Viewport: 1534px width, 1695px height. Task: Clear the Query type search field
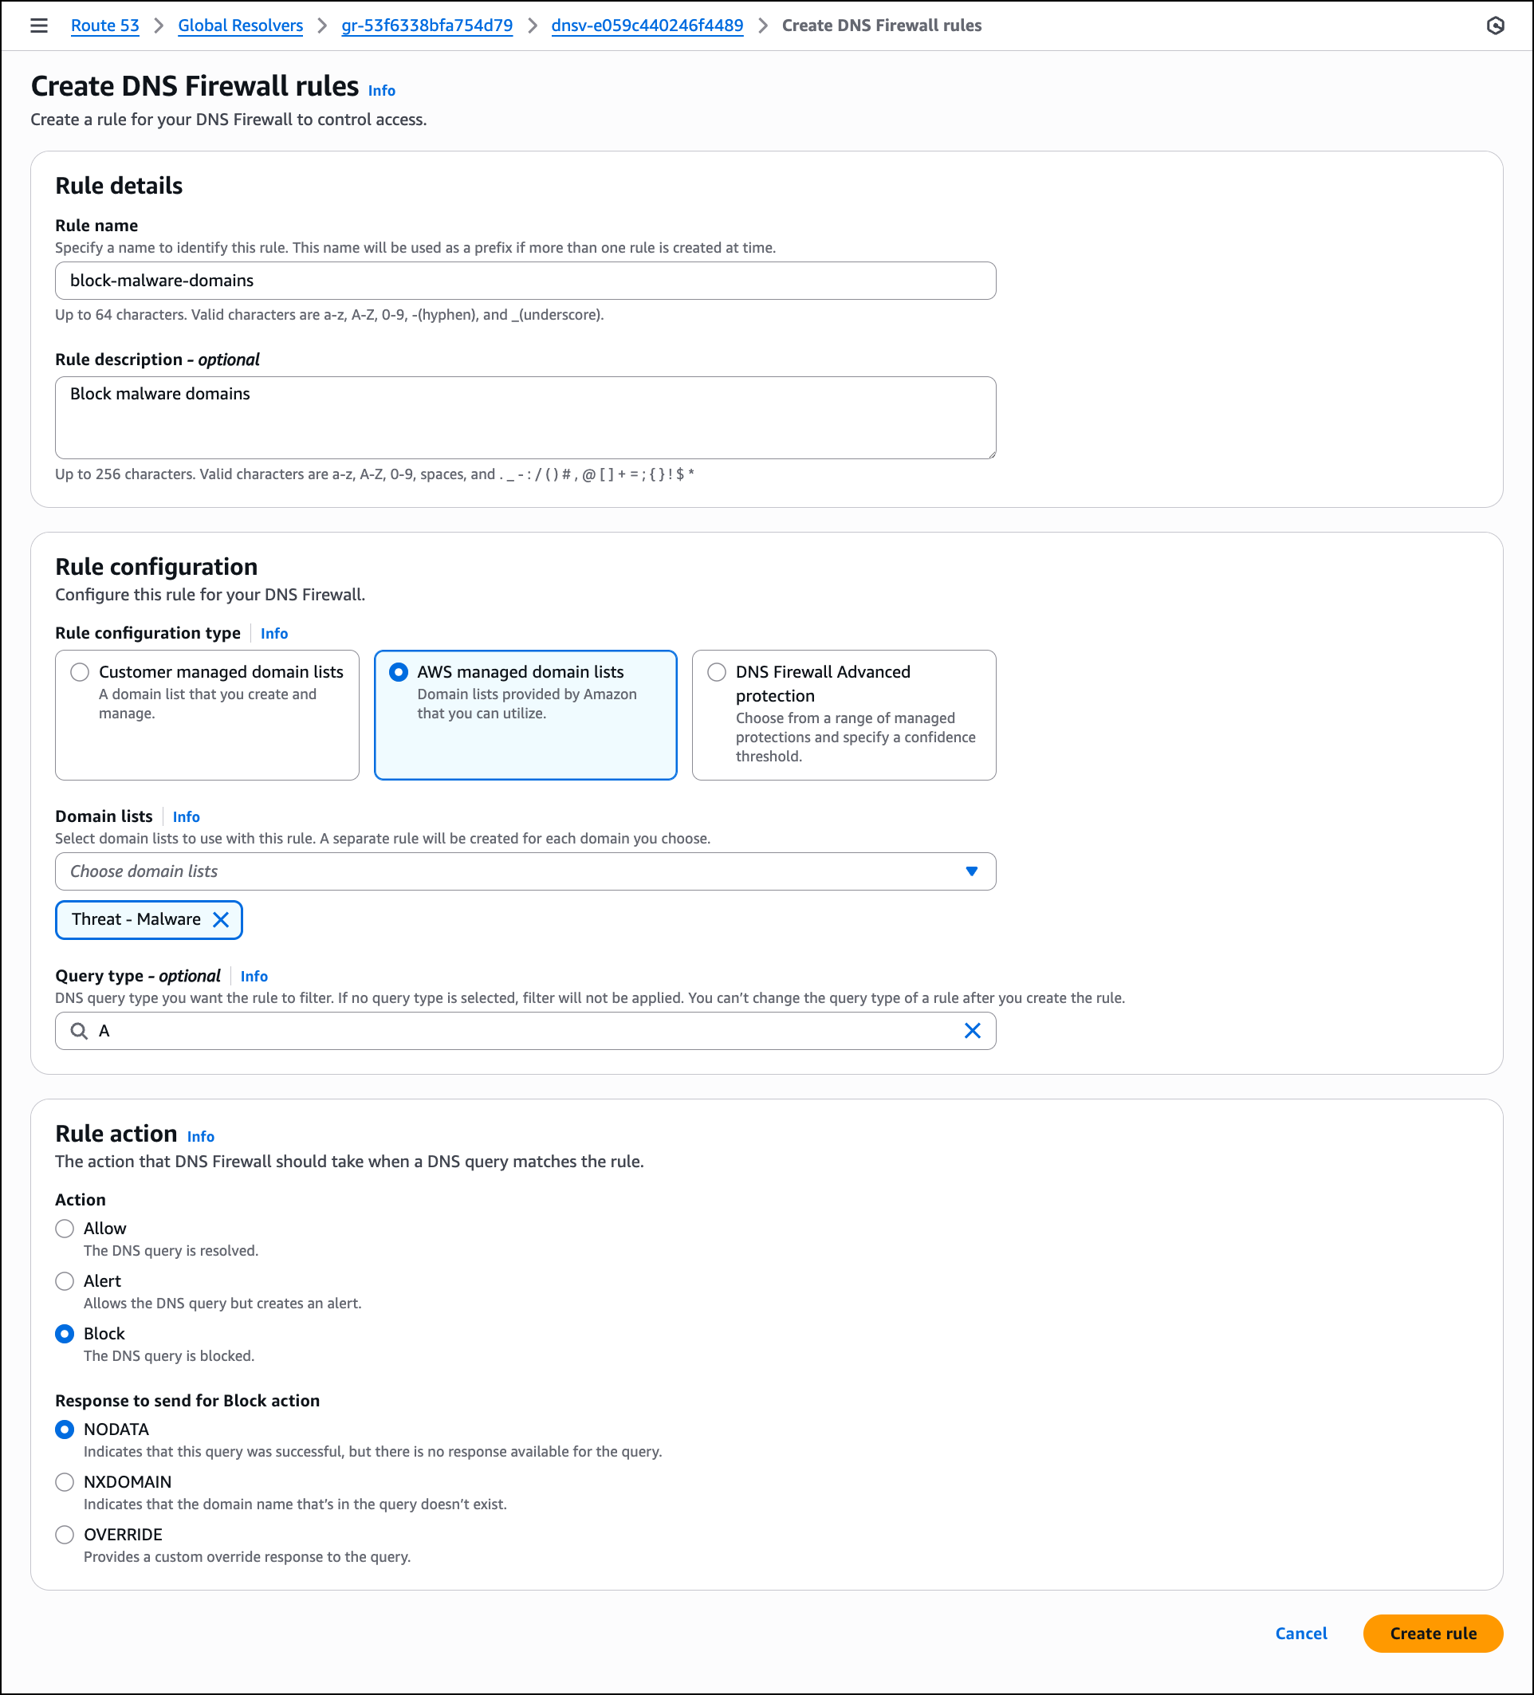[971, 1030]
